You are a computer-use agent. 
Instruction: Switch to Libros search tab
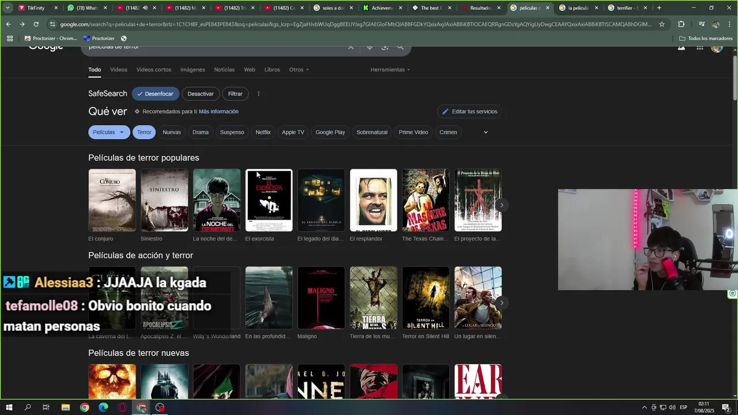(272, 70)
